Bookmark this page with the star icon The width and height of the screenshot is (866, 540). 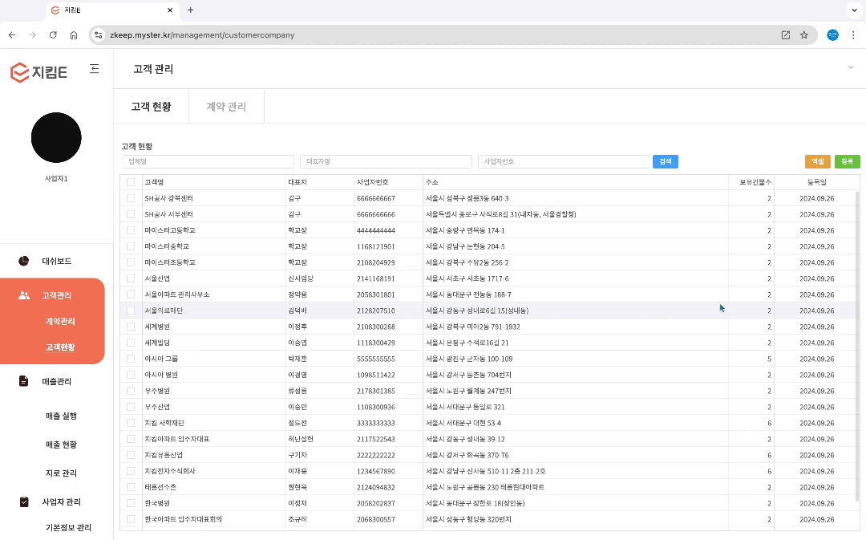803,35
